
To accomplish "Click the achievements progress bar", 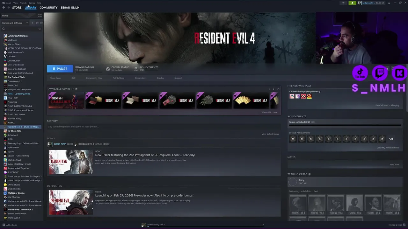I will pyautogui.click(x=345, y=125).
